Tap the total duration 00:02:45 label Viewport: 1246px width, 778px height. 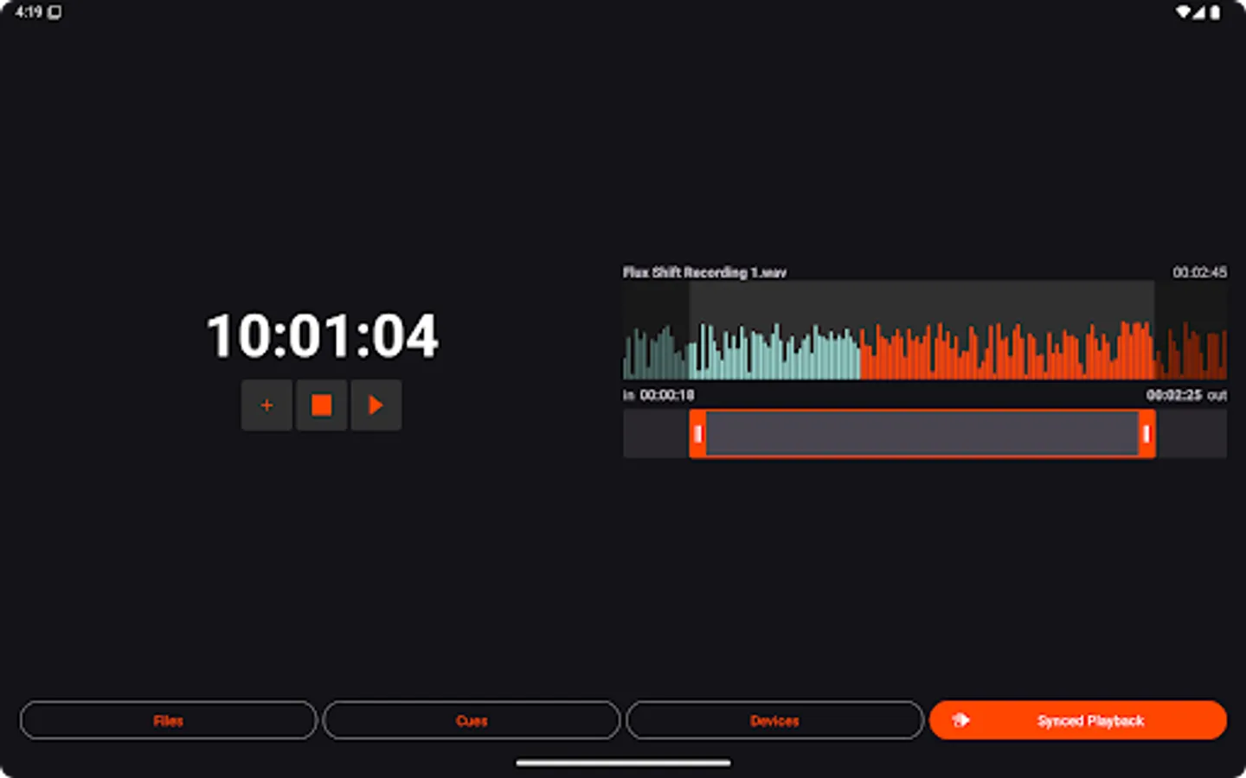(1199, 272)
